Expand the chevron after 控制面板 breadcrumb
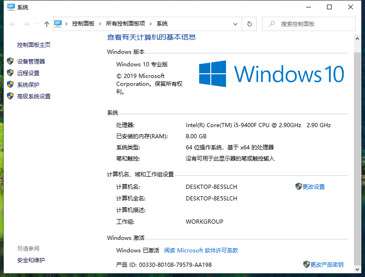 [x=101, y=24]
